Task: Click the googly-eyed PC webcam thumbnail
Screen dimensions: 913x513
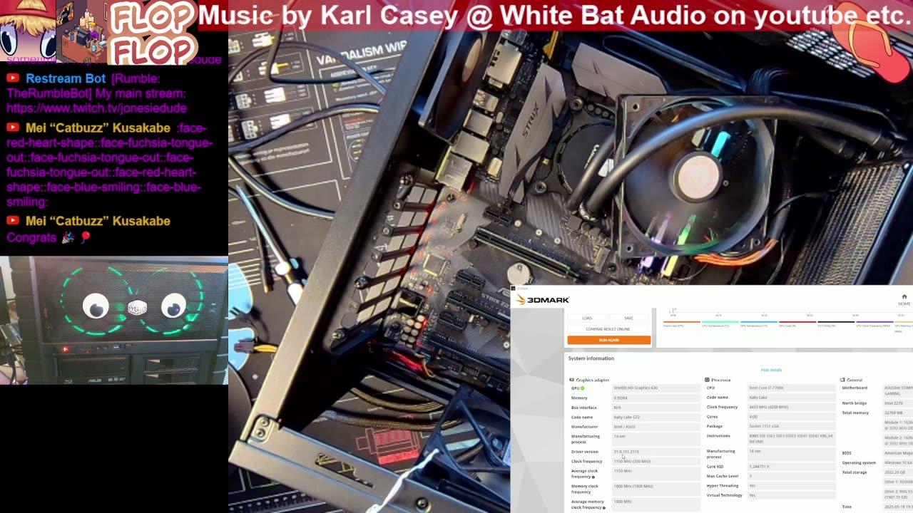Action: click(114, 321)
